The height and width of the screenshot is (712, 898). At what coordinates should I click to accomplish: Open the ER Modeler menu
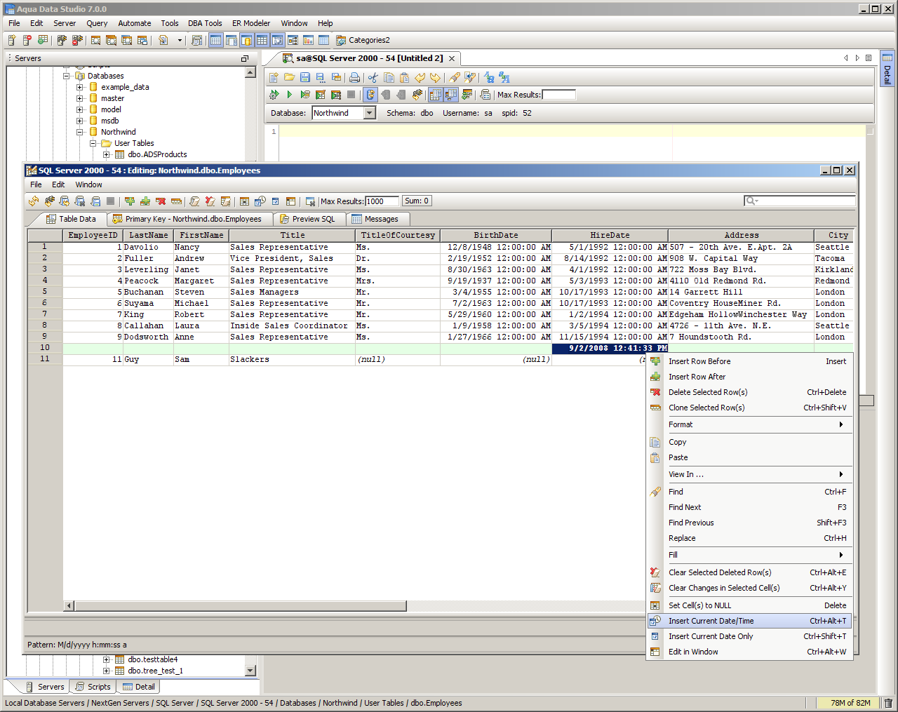tap(251, 23)
